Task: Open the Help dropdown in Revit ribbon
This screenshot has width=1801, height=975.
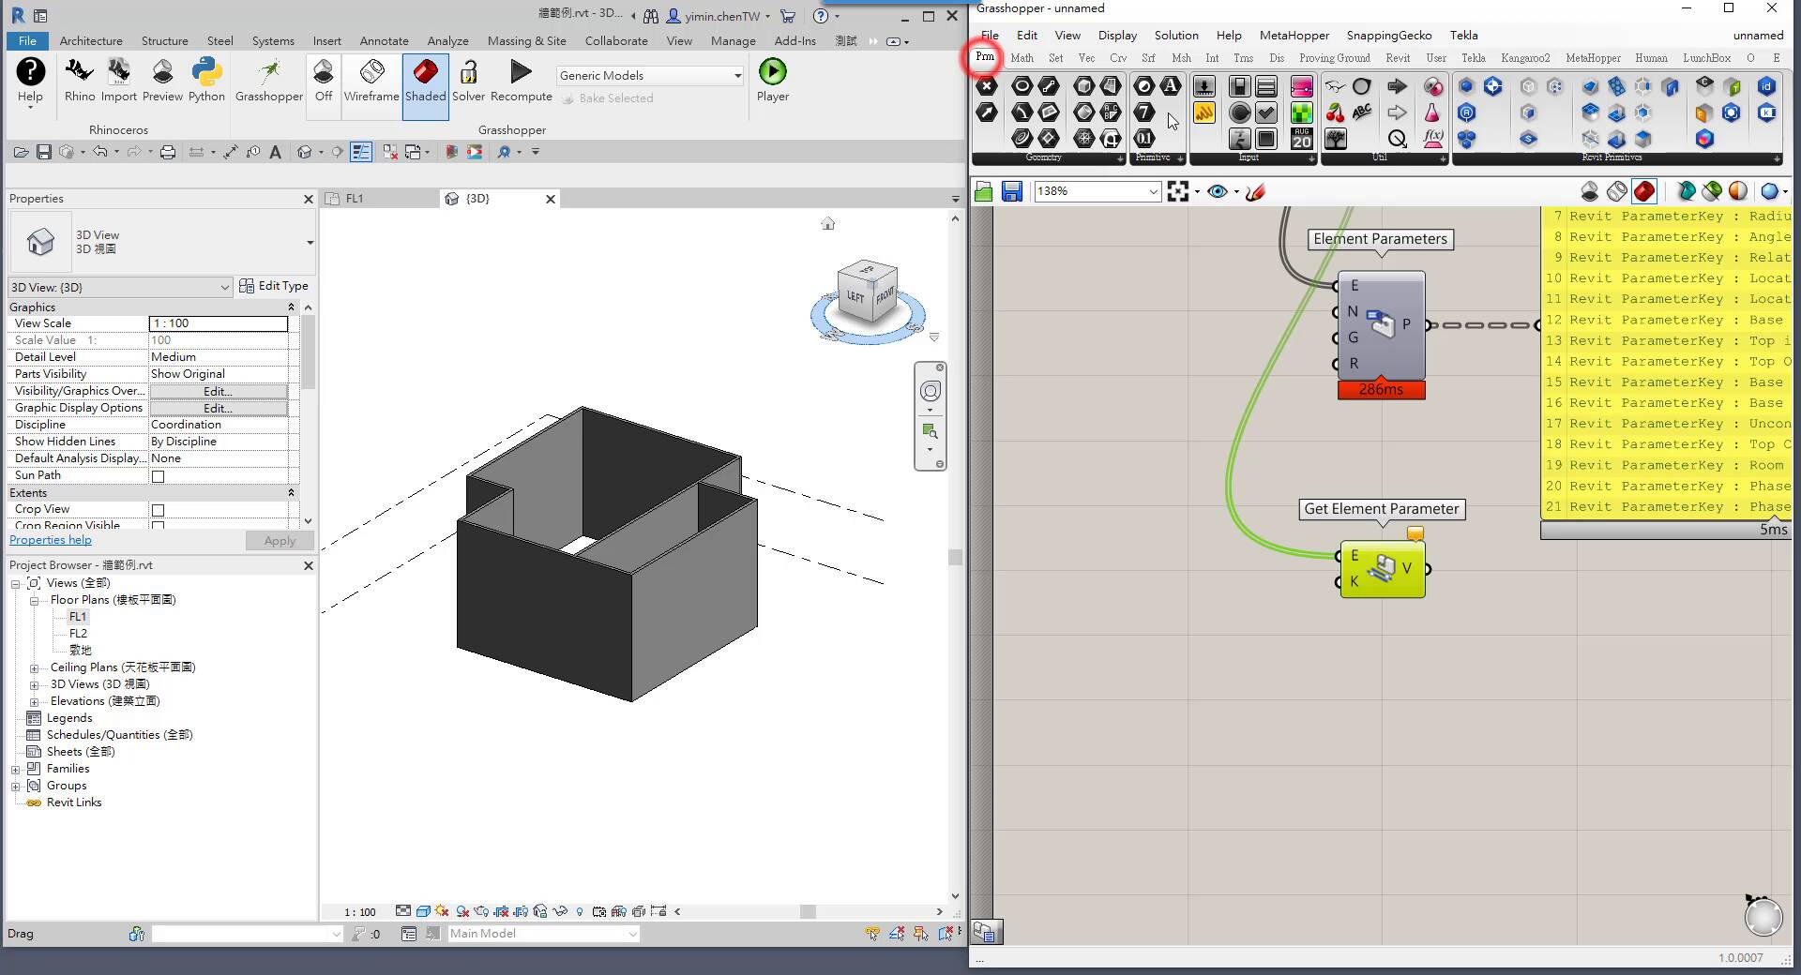Action: 30,82
